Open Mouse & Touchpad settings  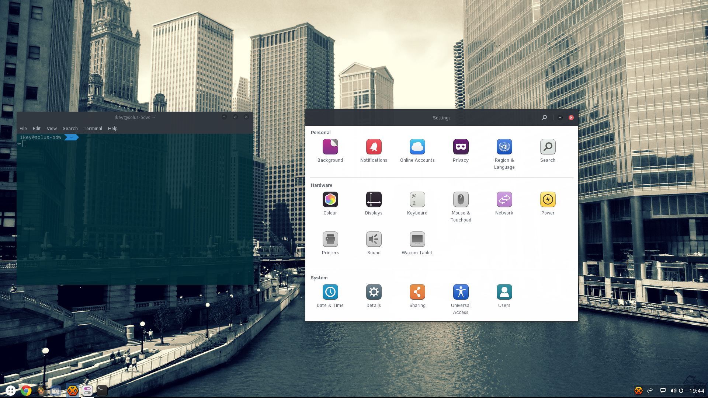461,207
